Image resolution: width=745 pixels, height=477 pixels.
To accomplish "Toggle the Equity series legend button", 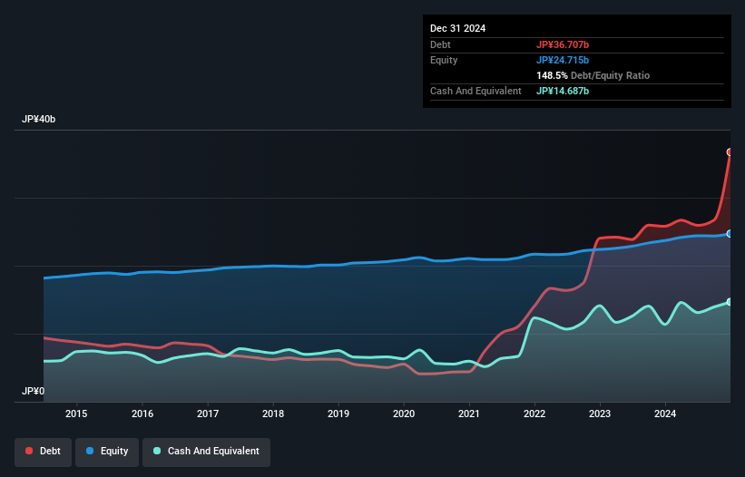I will tap(107, 452).
